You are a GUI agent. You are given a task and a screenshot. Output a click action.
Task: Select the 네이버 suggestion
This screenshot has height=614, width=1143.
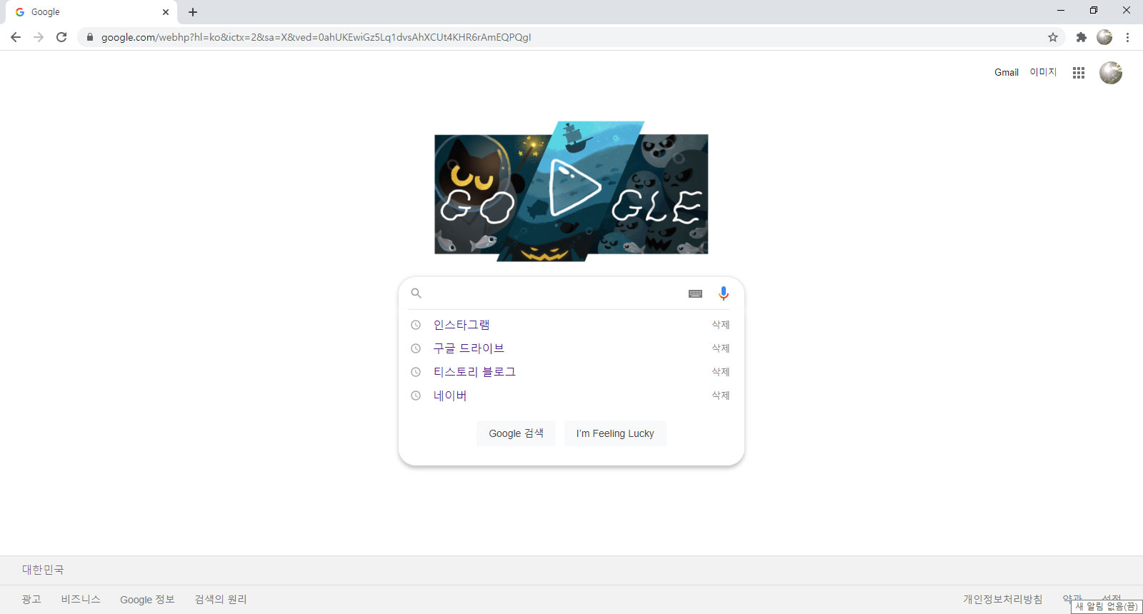[x=450, y=396]
